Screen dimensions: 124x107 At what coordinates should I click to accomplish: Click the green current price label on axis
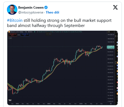111,47
